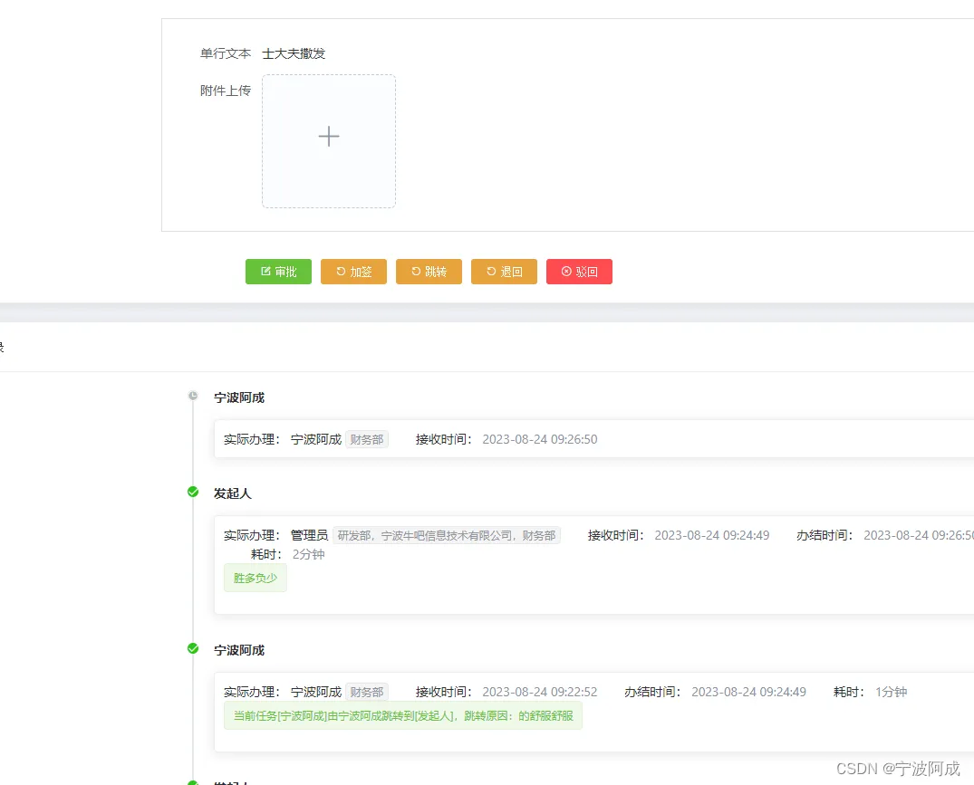
Task: Click the 附件上传 field label
Action: (226, 91)
